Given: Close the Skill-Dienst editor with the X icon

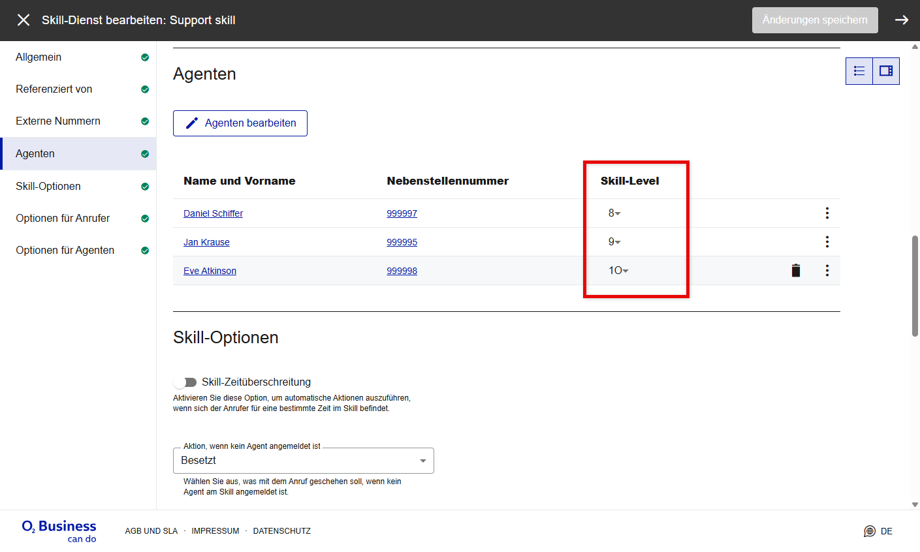Looking at the screenshot, I should [24, 20].
